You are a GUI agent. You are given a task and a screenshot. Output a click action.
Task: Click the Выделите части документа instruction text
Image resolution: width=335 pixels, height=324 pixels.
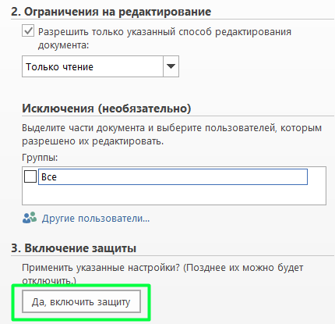click(172, 128)
